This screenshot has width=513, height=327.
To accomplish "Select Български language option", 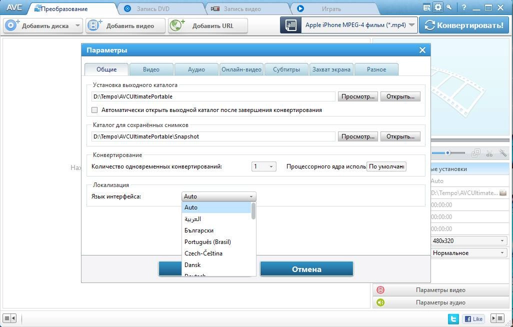I will [x=216, y=230].
